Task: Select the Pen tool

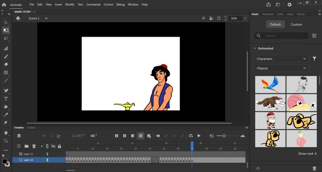Action: point(6,91)
